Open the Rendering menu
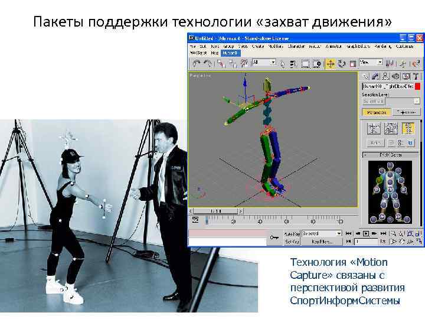Image resolution: width=425 pixels, height=319 pixels. point(382,47)
